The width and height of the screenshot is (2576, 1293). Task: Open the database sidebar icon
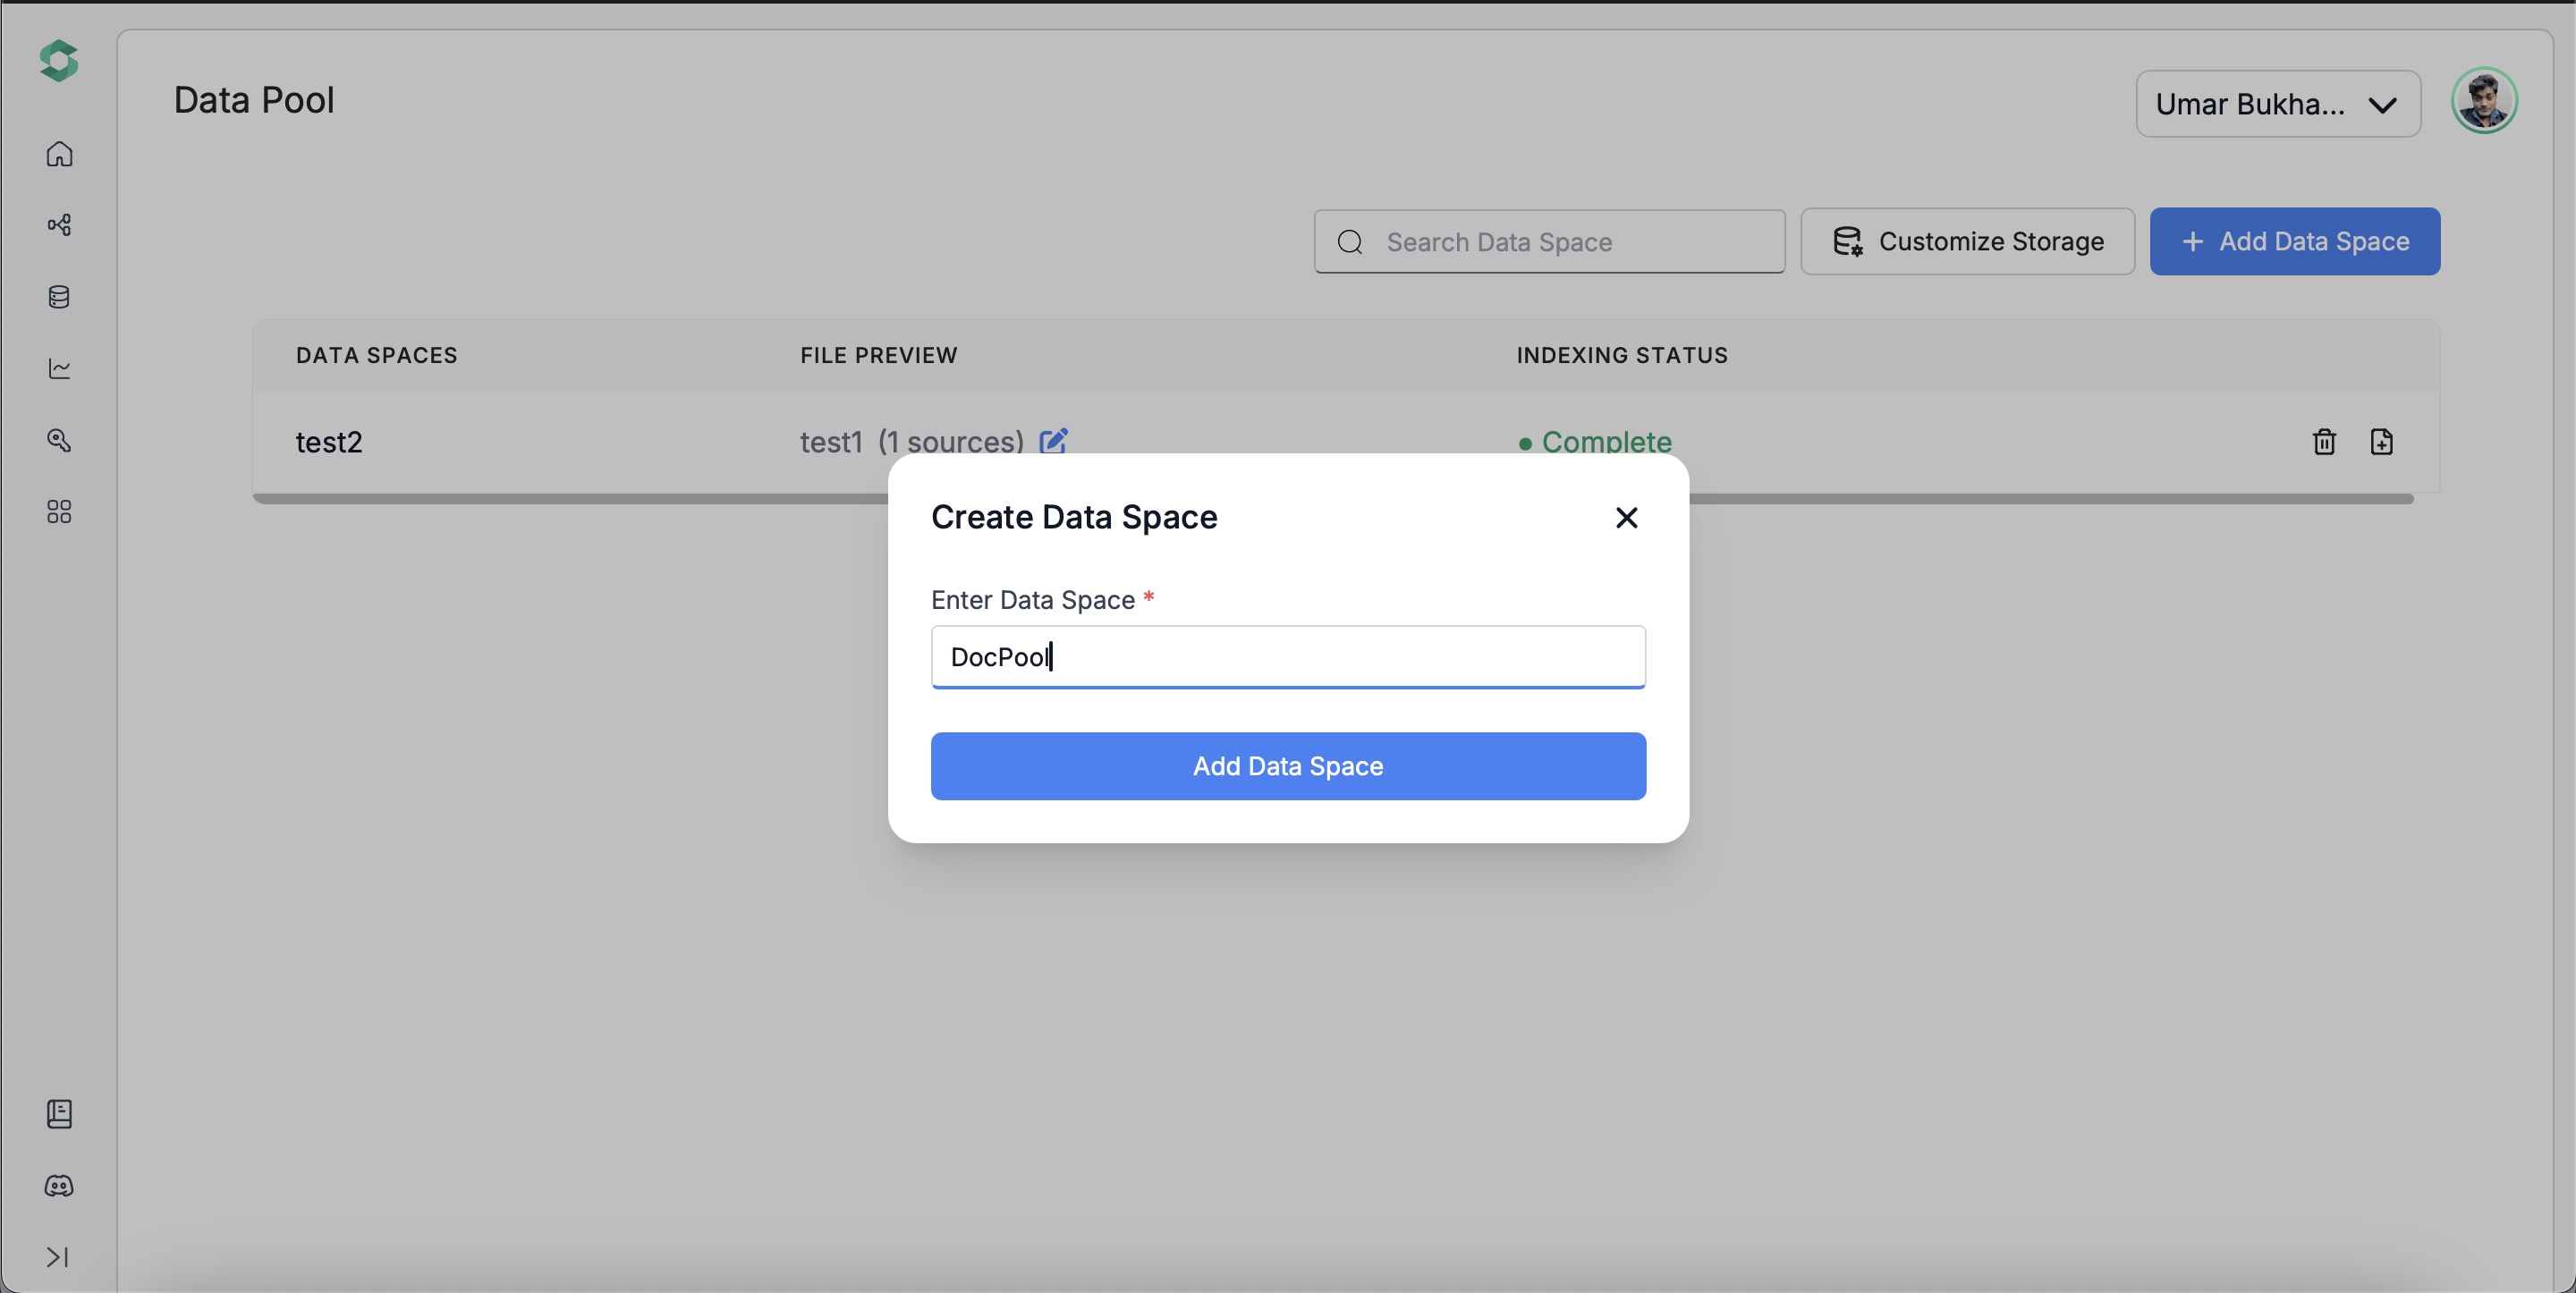[59, 297]
